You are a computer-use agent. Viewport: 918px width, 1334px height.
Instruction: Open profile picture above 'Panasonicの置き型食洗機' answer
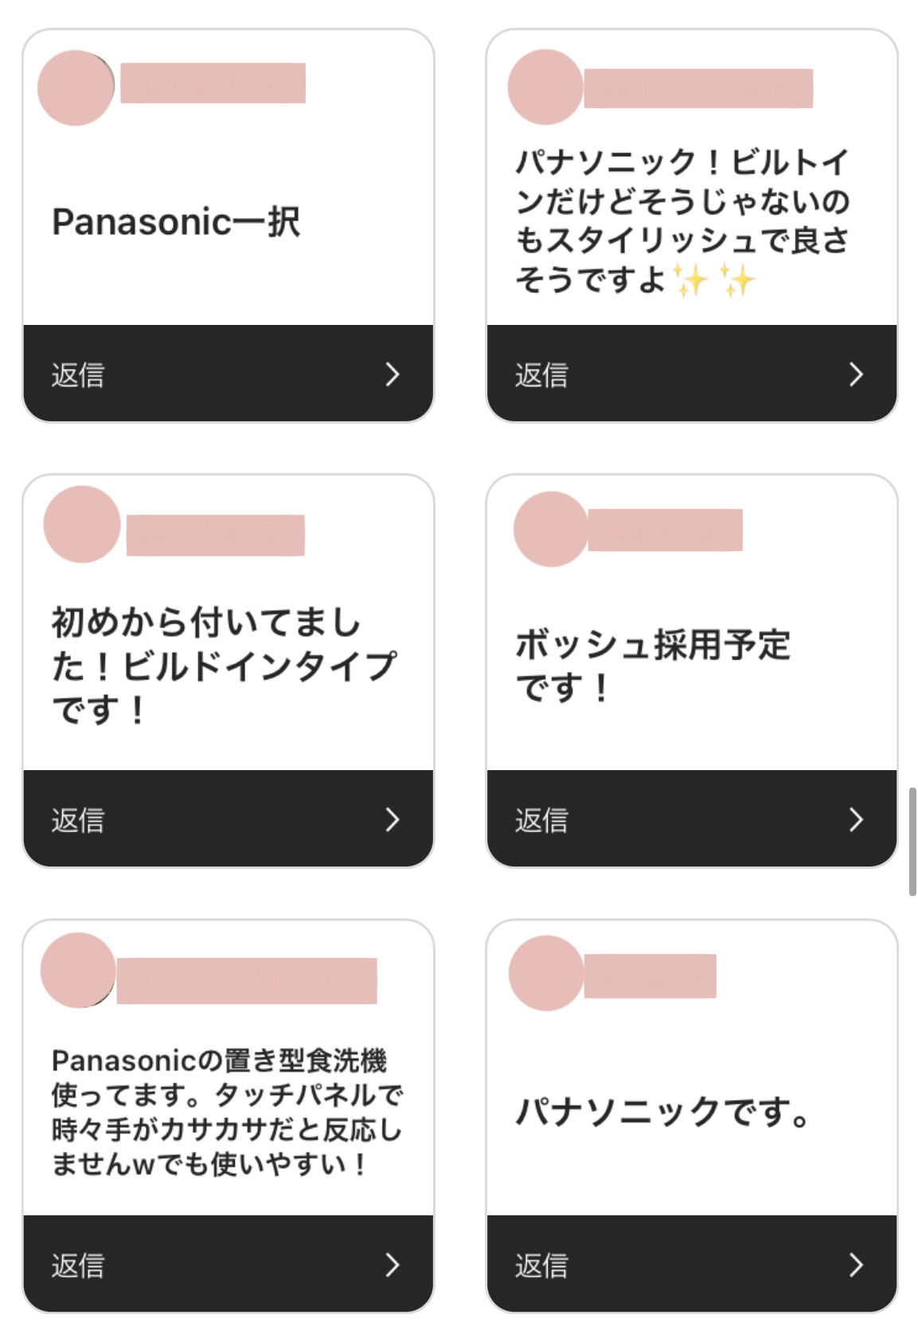point(78,970)
